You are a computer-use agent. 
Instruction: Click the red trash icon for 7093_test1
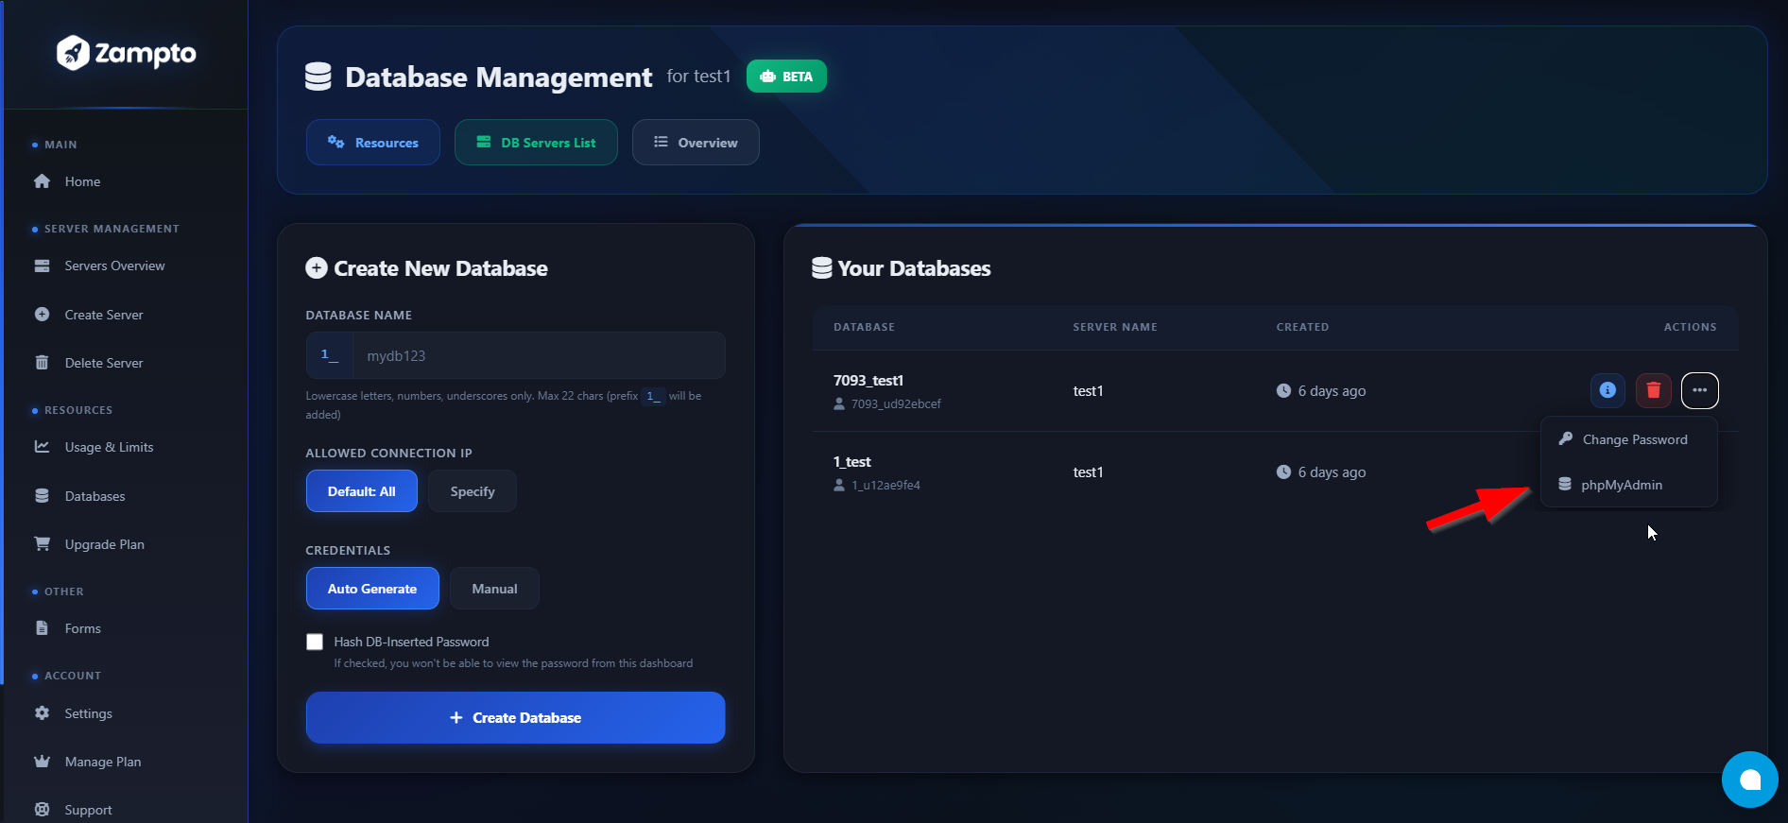(x=1653, y=390)
